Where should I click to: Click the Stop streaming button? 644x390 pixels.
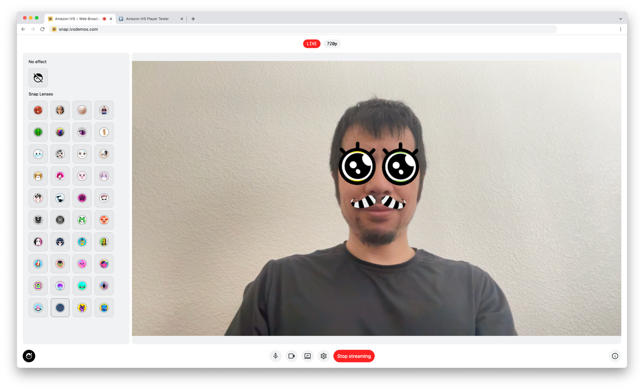tap(354, 356)
